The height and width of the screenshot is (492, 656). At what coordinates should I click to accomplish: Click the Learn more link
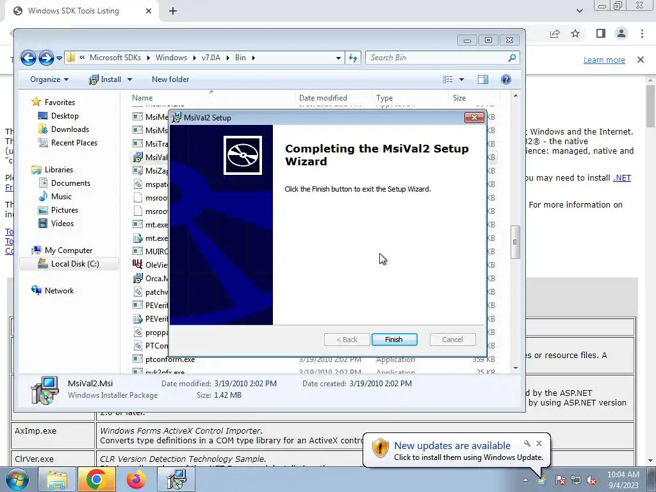click(x=604, y=60)
